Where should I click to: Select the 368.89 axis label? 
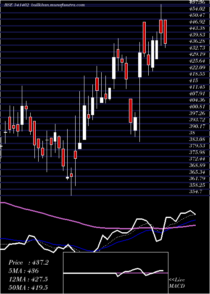pyautogui.click(x=197, y=165)
